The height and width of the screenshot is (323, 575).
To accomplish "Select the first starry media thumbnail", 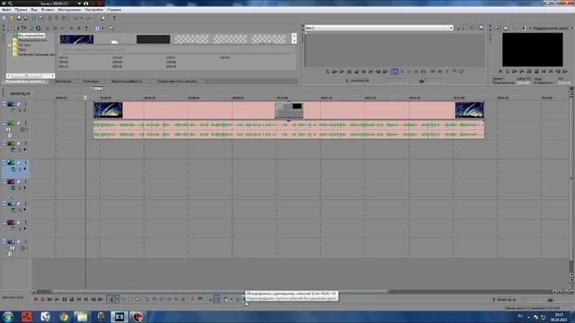I will [76, 39].
